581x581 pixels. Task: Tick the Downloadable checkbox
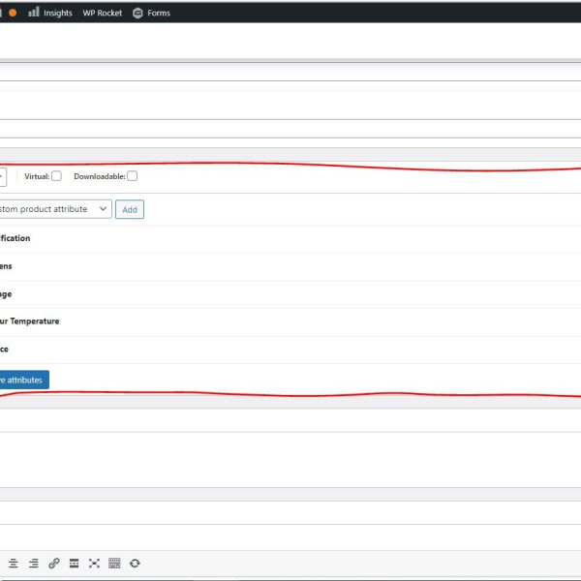coord(133,176)
